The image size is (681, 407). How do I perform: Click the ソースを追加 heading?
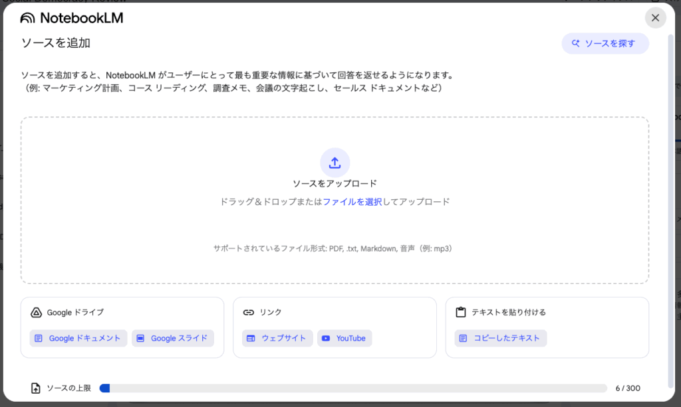[56, 43]
